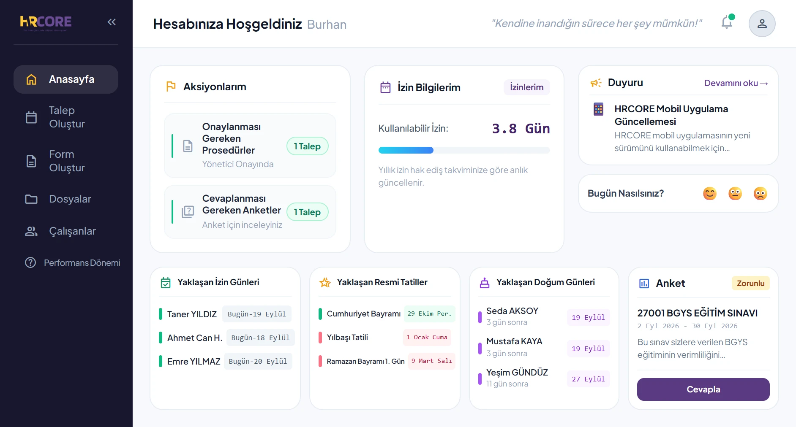This screenshot has width=796, height=427.
Task: Click the Form Oluştur document icon
Action: tap(31, 161)
